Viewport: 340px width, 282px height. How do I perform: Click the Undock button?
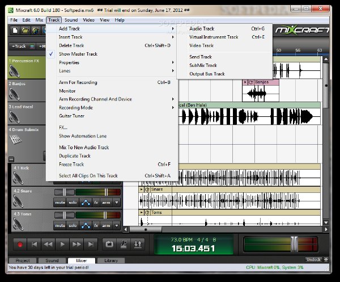pyautogui.click(x=313, y=259)
